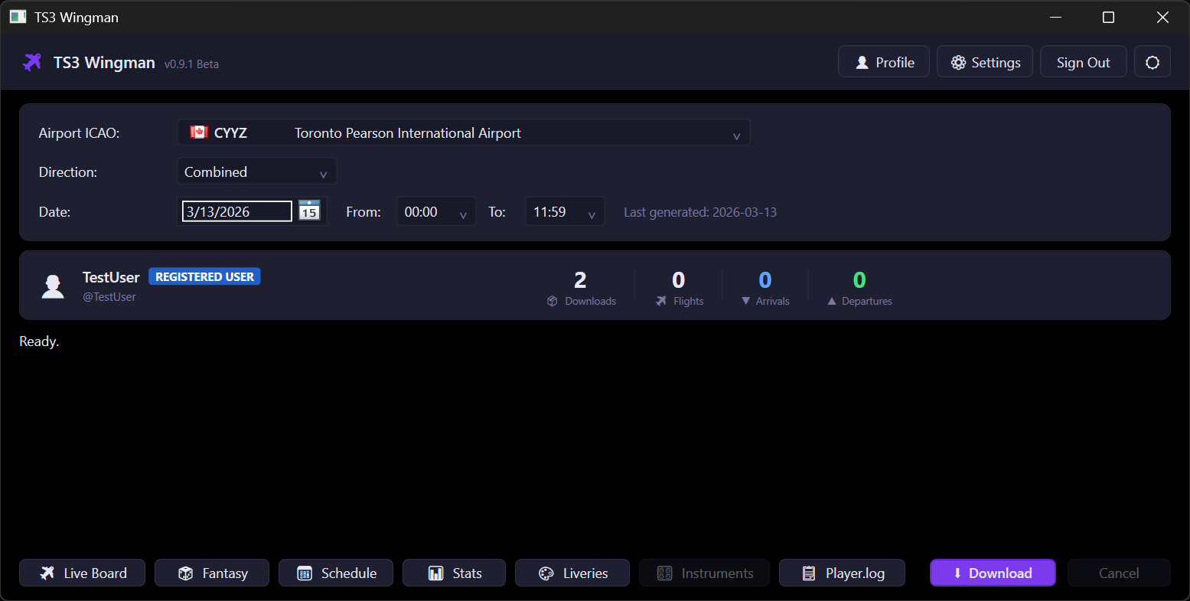This screenshot has height=601, width=1190.
Task: Open the calendar date picker
Action: point(309,211)
